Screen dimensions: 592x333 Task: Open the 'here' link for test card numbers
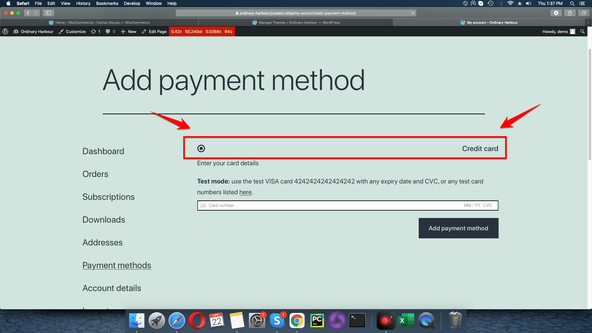[x=245, y=192]
